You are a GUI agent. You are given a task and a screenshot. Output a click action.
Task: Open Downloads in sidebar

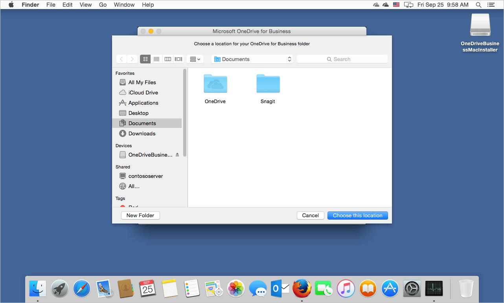147,133
